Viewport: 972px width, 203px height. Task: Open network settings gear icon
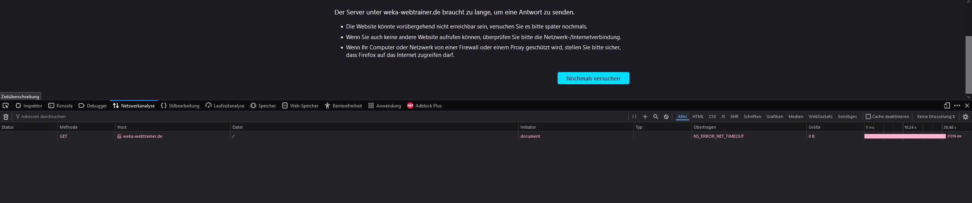point(966,117)
